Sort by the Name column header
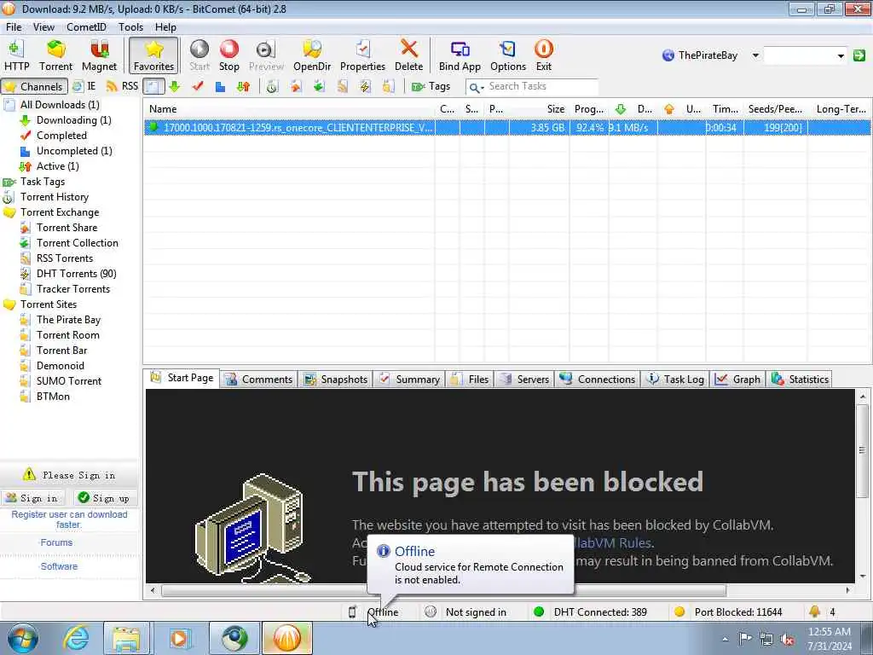873x655 pixels. pos(289,109)
